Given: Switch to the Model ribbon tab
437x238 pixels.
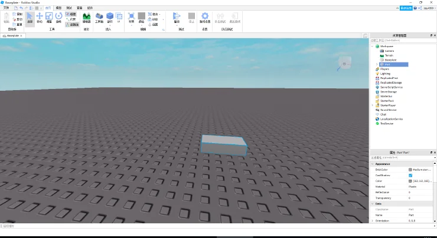Looking at the screenshot, I should pyautogui.click(x=58, y=8).
